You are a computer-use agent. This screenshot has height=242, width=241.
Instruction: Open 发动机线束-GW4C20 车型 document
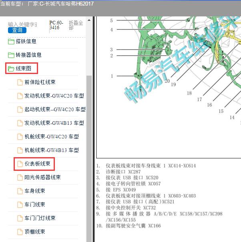pyautogui.click(x=54, y=96)
